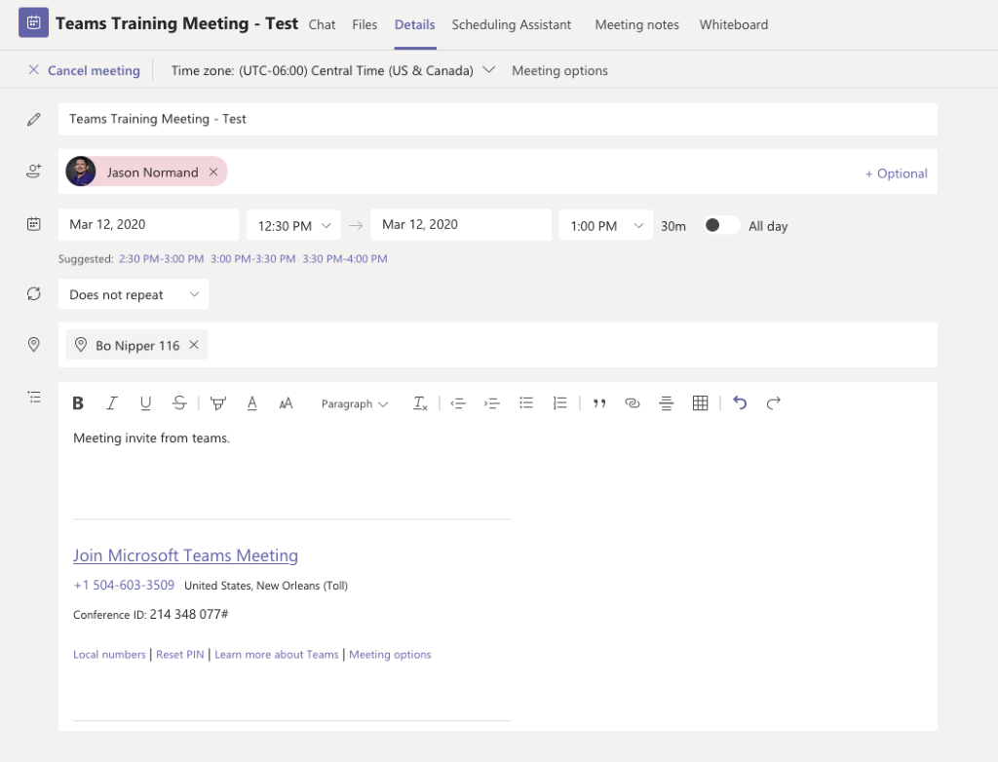
Task: Click the location pin icon beside the field
Action: click(34, 344)
